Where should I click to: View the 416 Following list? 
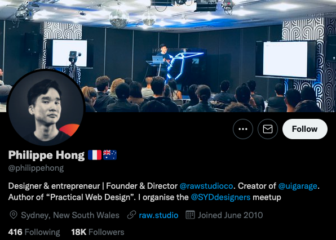[x=34, y=232]
